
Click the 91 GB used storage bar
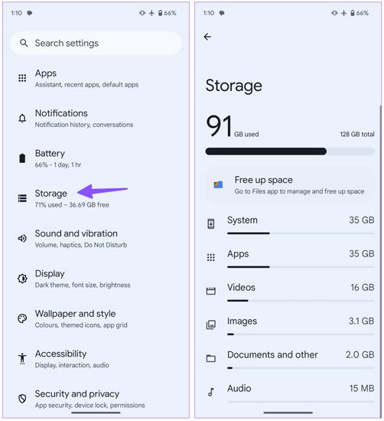tap(290, 152)
